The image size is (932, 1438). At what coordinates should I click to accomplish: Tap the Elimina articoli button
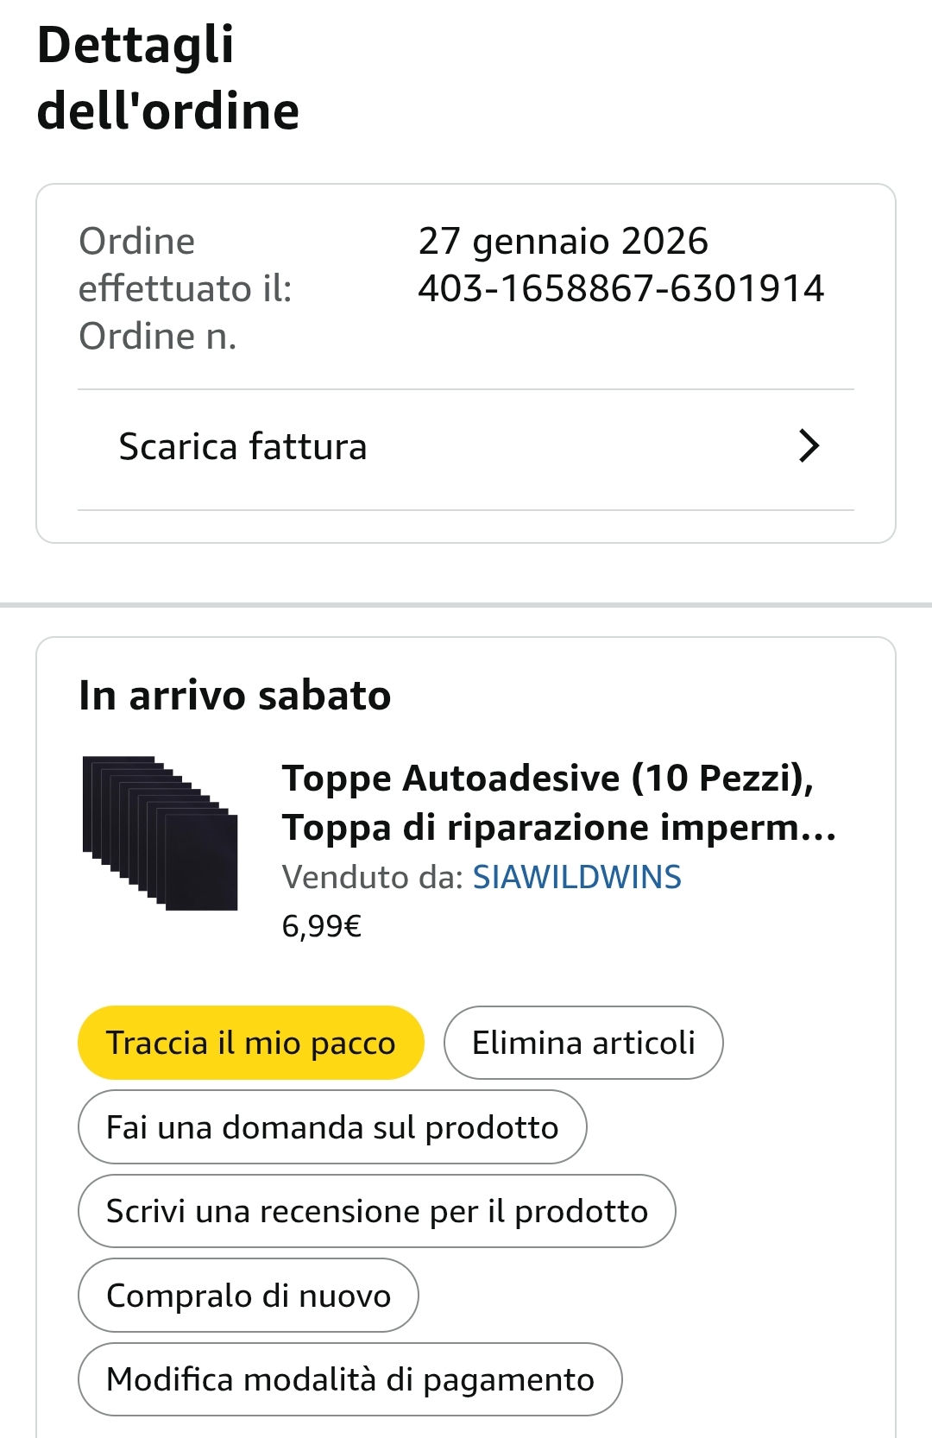(x=583, y=1043)
